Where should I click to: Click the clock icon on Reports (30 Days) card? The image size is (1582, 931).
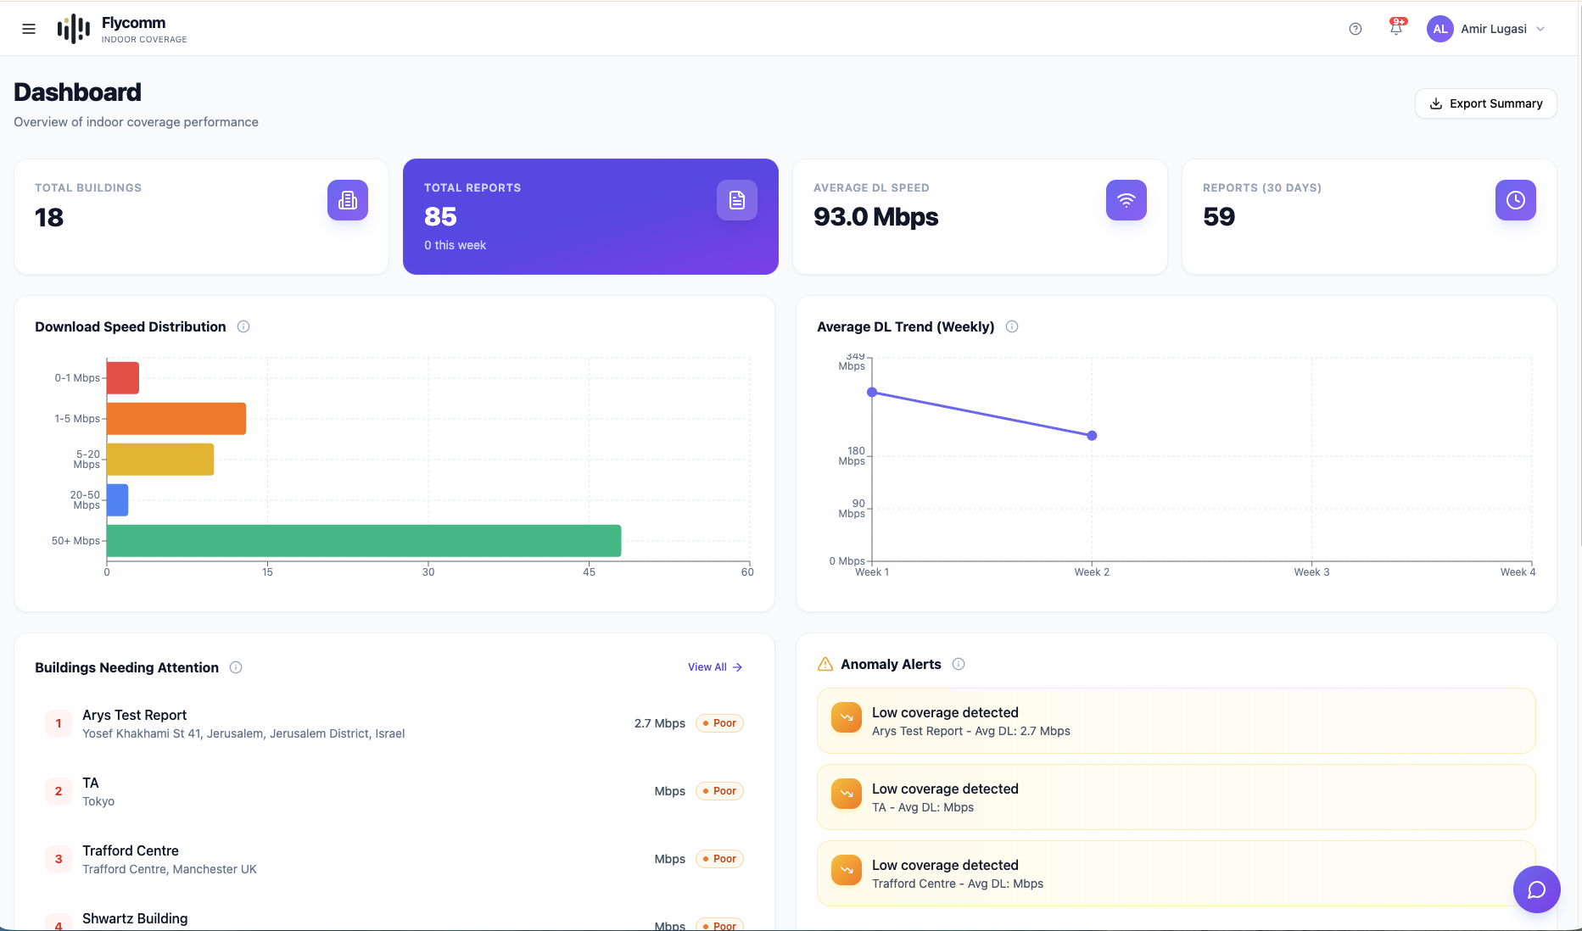pyautogui.click(x=1516, y=200)
